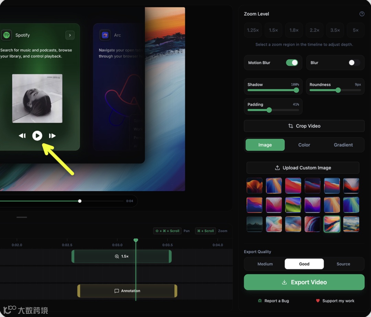Click the Zoom scroll shortcut hint
This screenshot has height=317, width=371.
tap(205, 231)
